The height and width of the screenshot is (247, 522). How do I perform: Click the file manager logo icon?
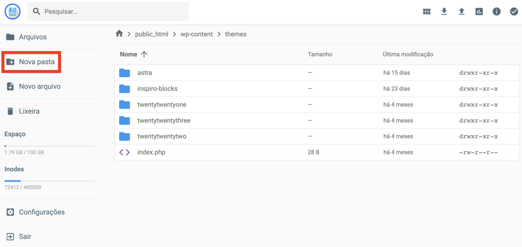pos(13,12)
